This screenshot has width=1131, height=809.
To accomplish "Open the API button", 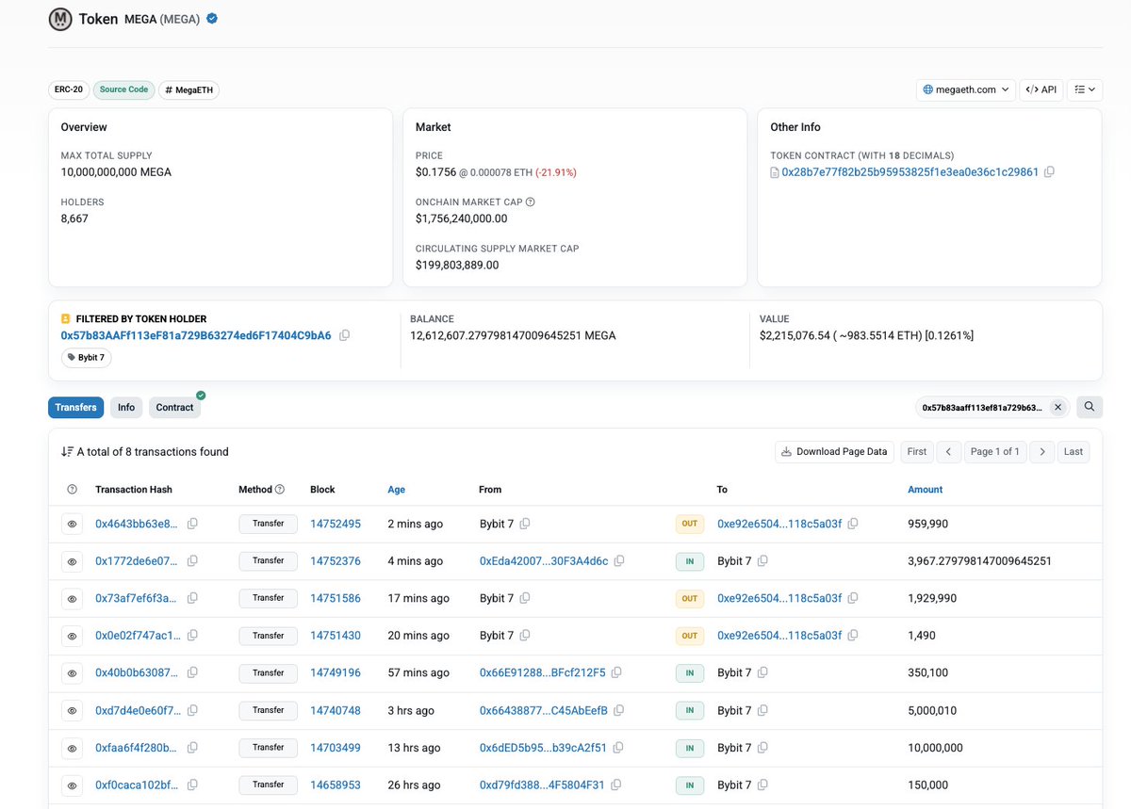I will click(1041, 89).
